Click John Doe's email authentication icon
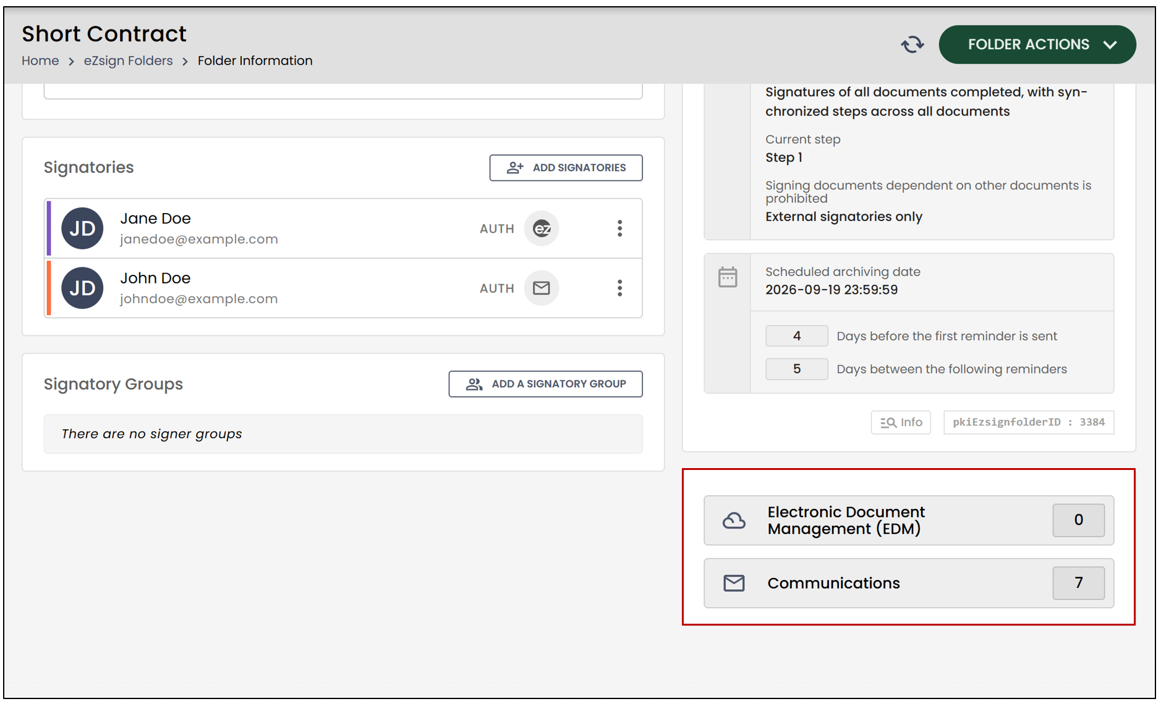This screenshot has height=704, width=1161. [542, 288]
